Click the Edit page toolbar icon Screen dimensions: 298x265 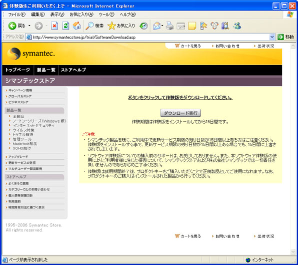coord(180,26)
